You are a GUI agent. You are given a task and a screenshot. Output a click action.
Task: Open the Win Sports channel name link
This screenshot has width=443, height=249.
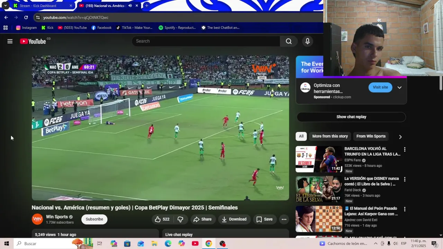point(57,217)
